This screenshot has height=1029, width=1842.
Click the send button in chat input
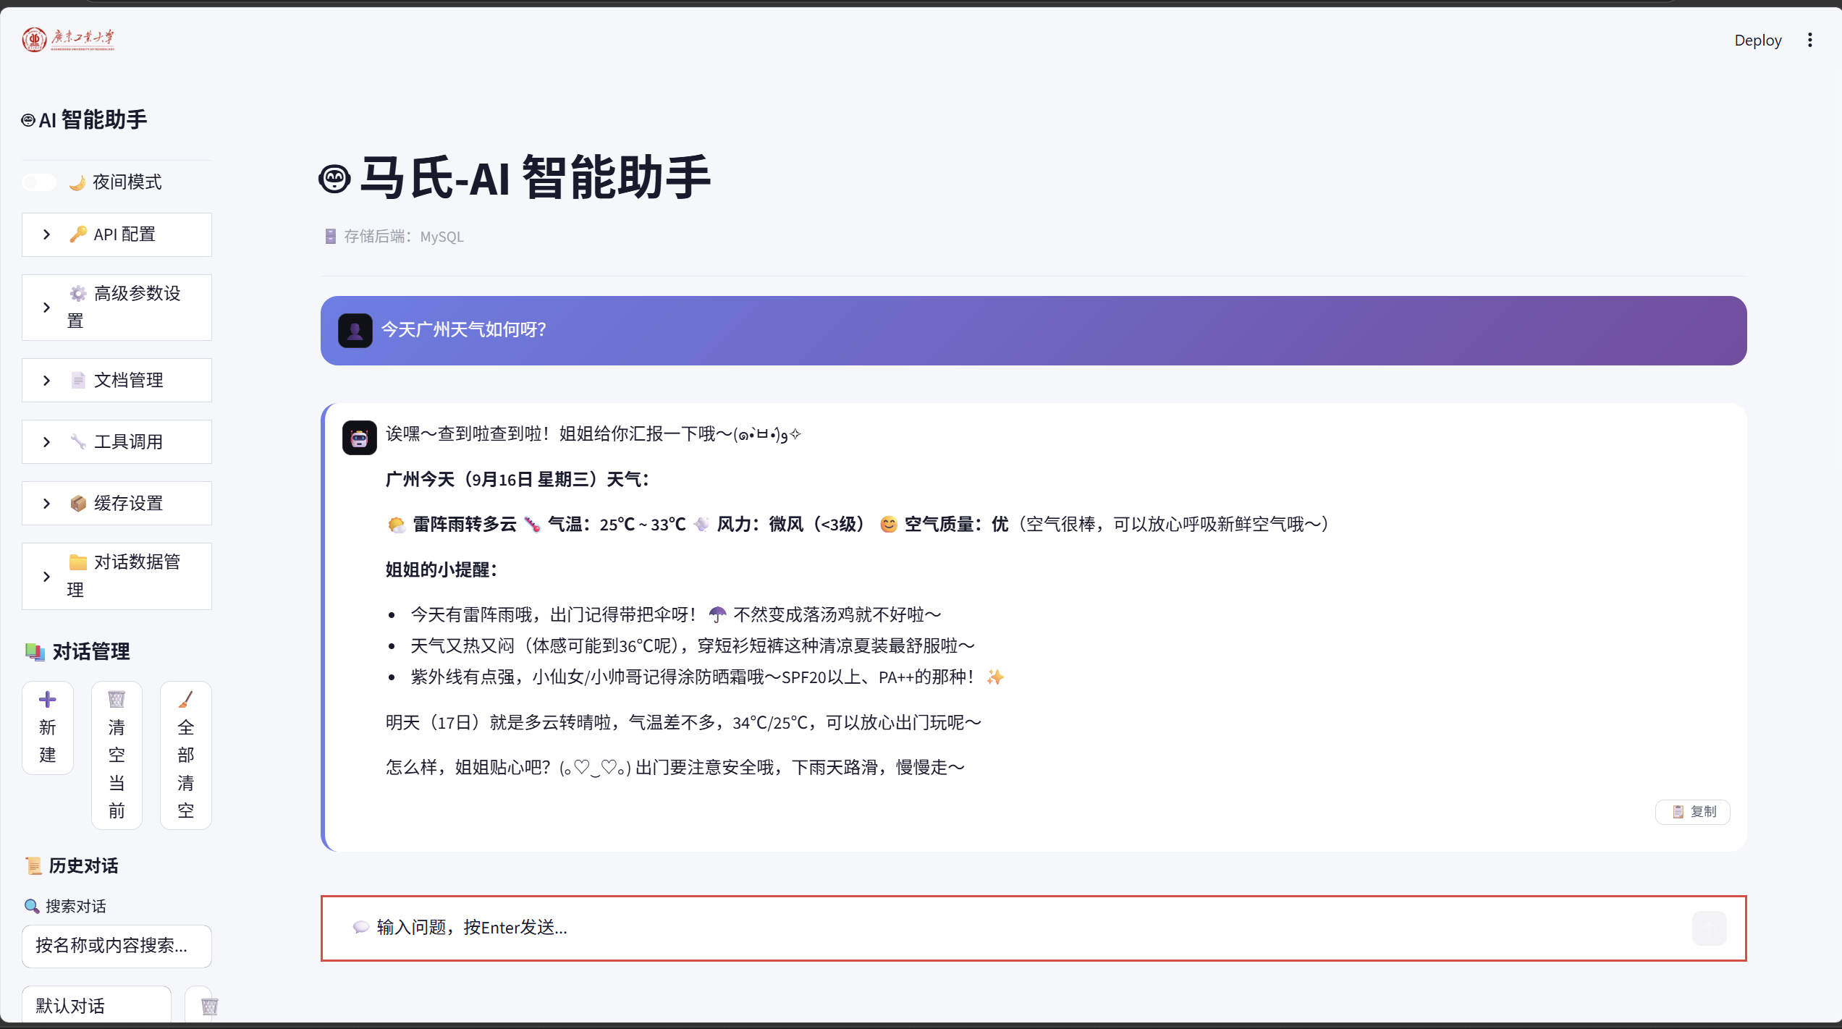1710,928
